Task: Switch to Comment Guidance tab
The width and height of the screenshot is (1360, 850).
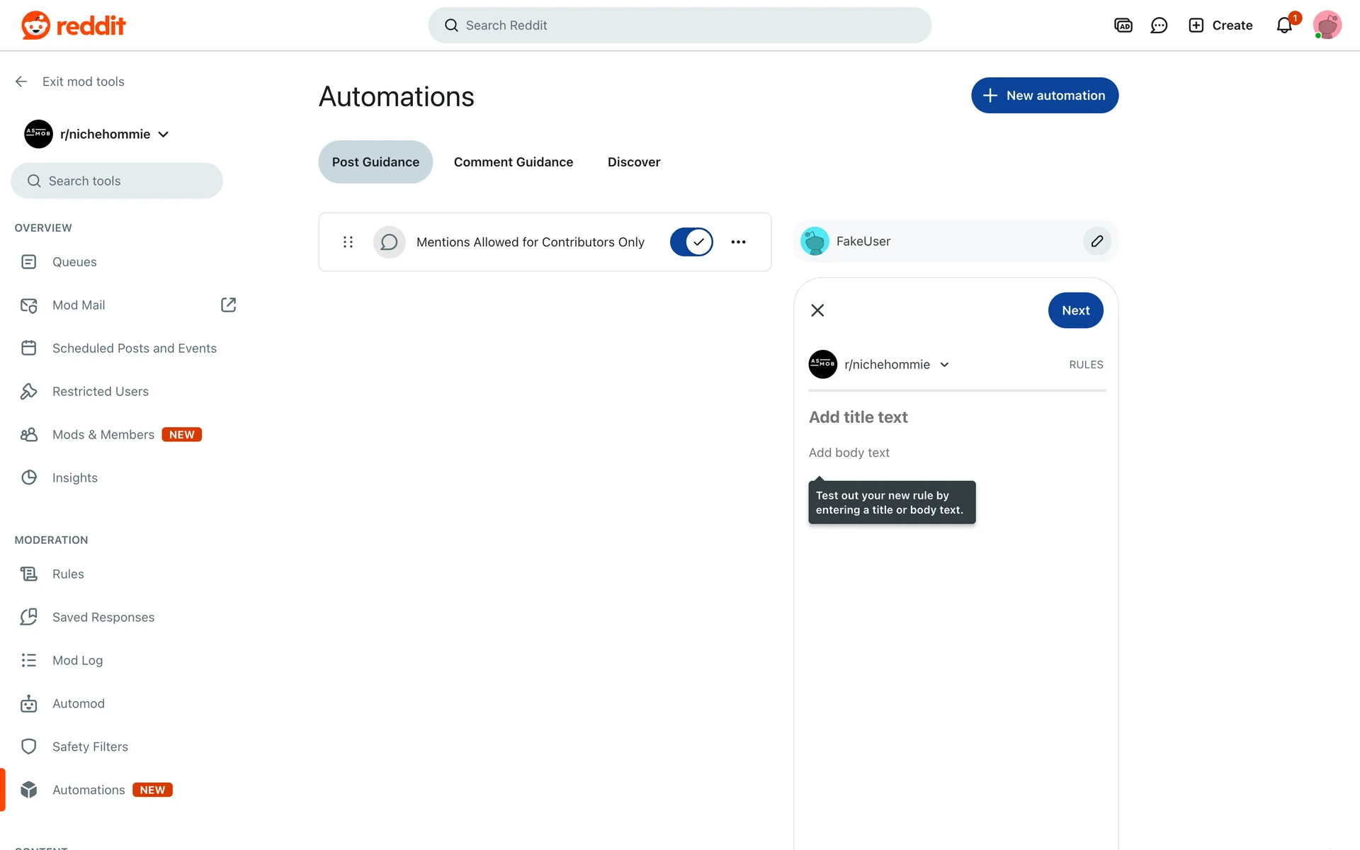Action: pyautogui.click(x=513, y=162)
